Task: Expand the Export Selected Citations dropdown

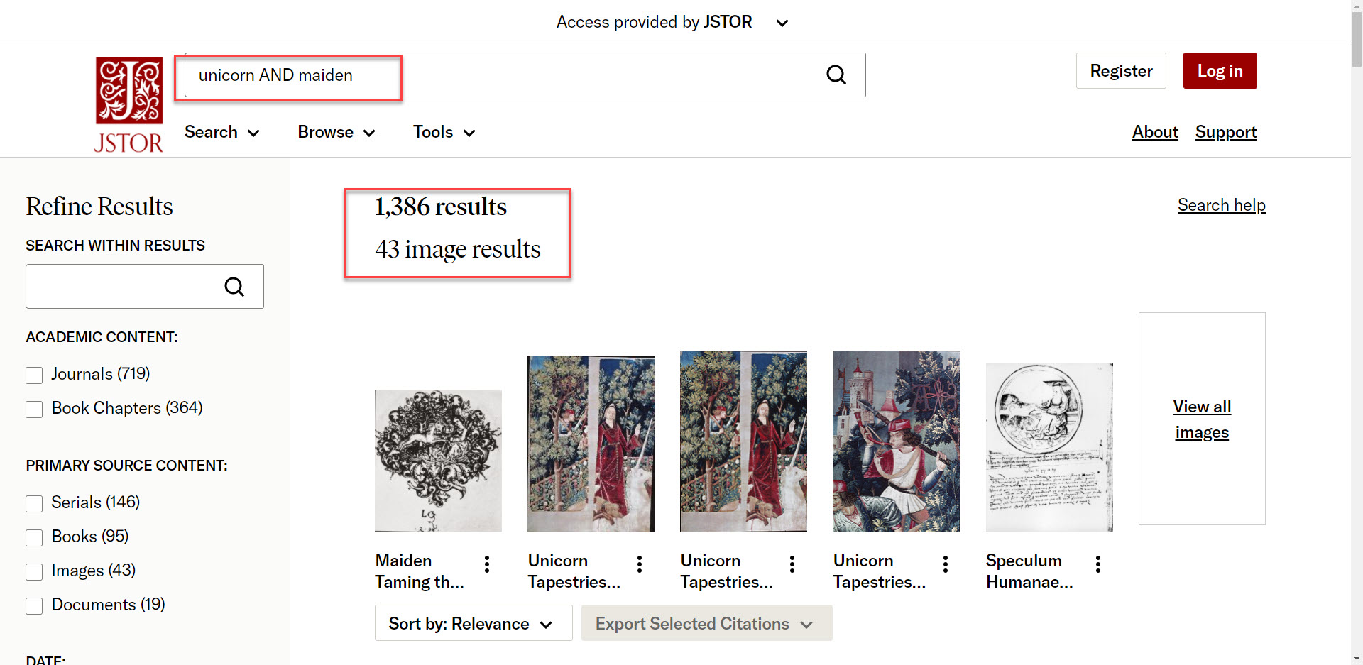Action: coord(706,623)
